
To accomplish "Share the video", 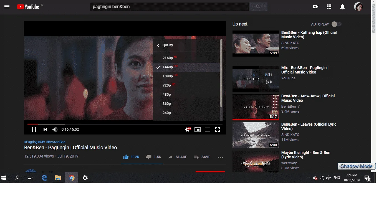I will click(x=178, y=157).
